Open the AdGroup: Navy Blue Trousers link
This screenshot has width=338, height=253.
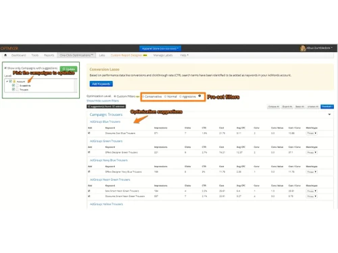point(109,161)
